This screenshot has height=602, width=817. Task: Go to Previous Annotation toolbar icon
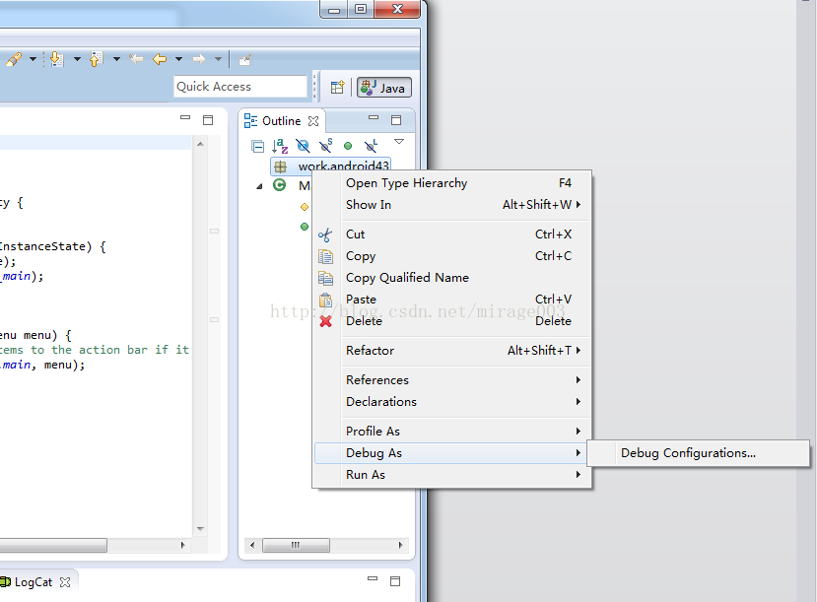pos(96,59)
